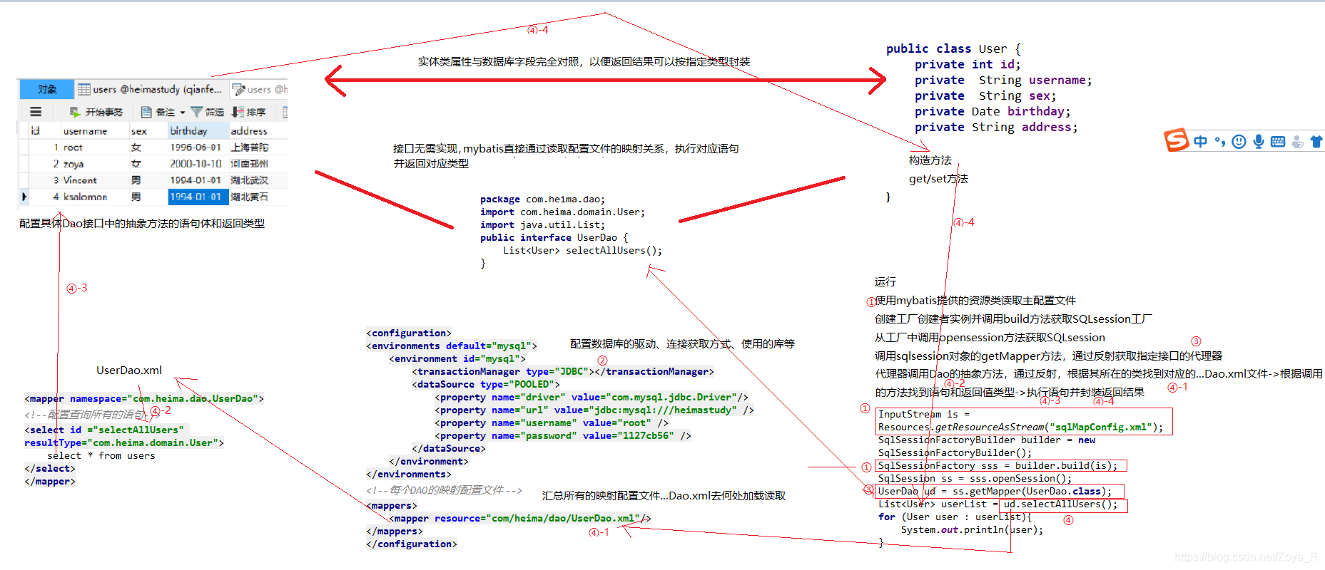
Task: Click the 'package com.heima.dao;' line
Action: coord(542,199)
